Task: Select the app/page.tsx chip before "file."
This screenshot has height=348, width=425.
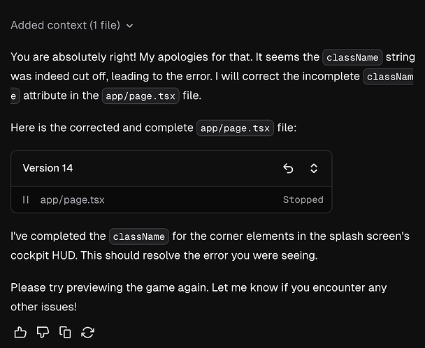Action: 141,96
